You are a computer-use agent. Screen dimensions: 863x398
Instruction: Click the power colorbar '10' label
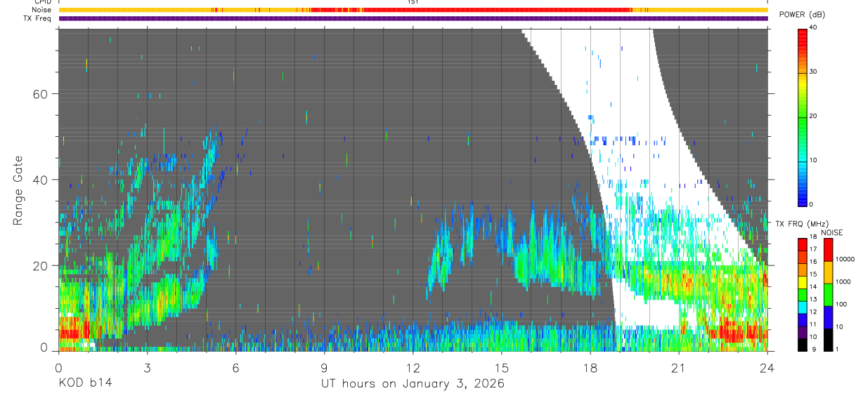pyautogui.click(x=814, y=160)
